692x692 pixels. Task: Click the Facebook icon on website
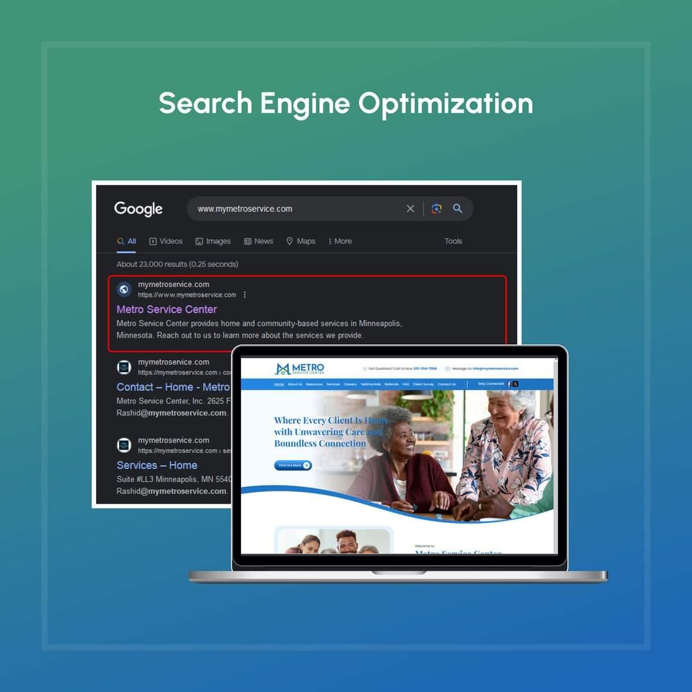pyautogui.click(x=509, y=384)
